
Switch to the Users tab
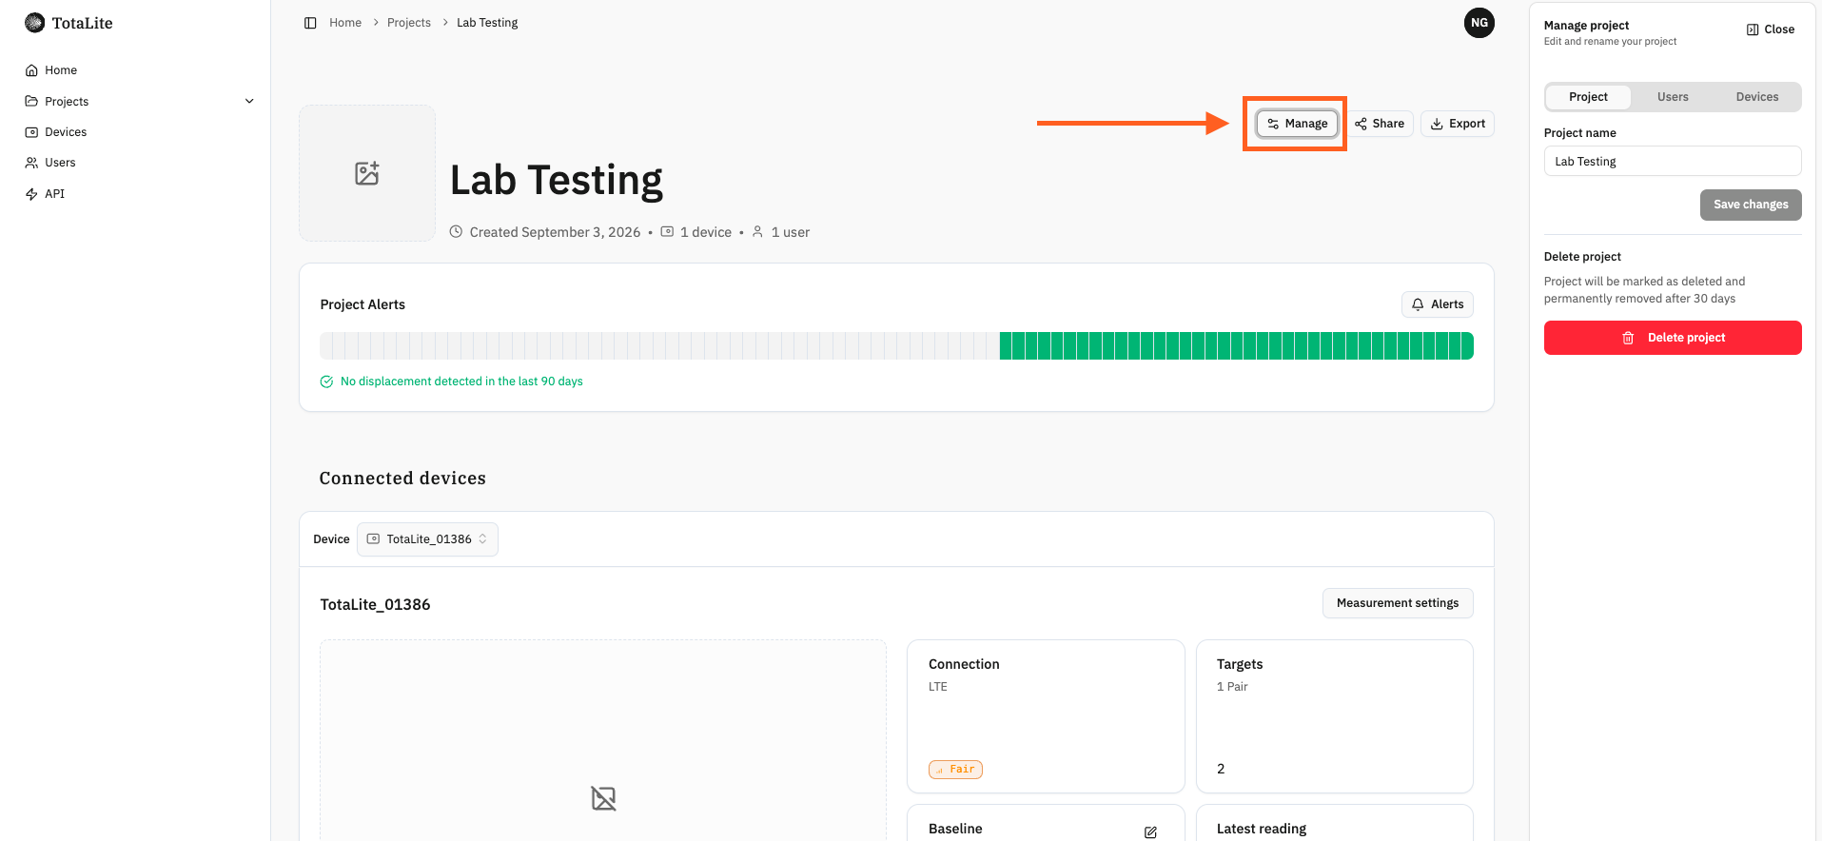click(1673, 97)
